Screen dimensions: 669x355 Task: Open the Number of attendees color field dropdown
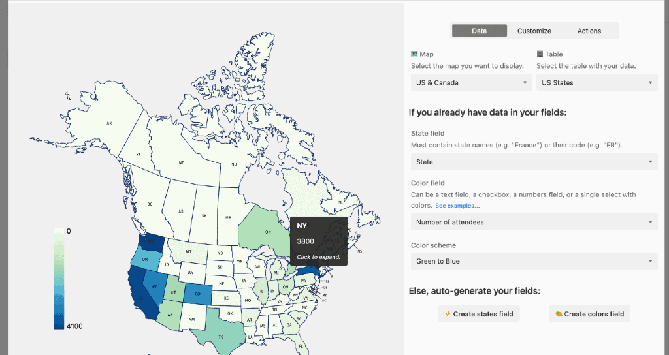pyautogui.click(x=534, y=222)
